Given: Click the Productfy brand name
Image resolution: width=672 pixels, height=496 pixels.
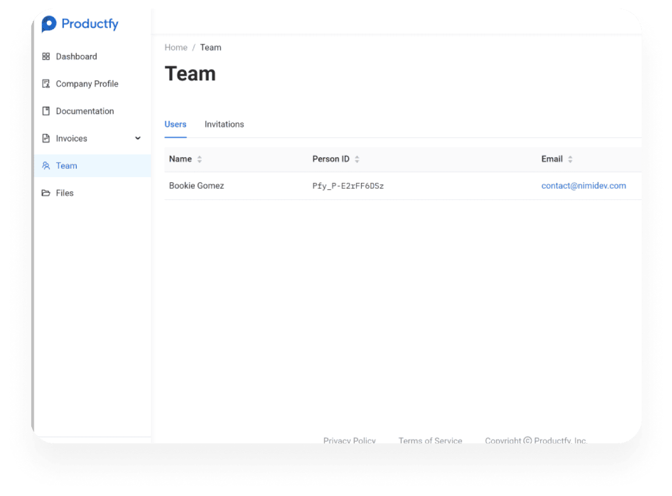Looking at the screenshot, I should point(90,24).
